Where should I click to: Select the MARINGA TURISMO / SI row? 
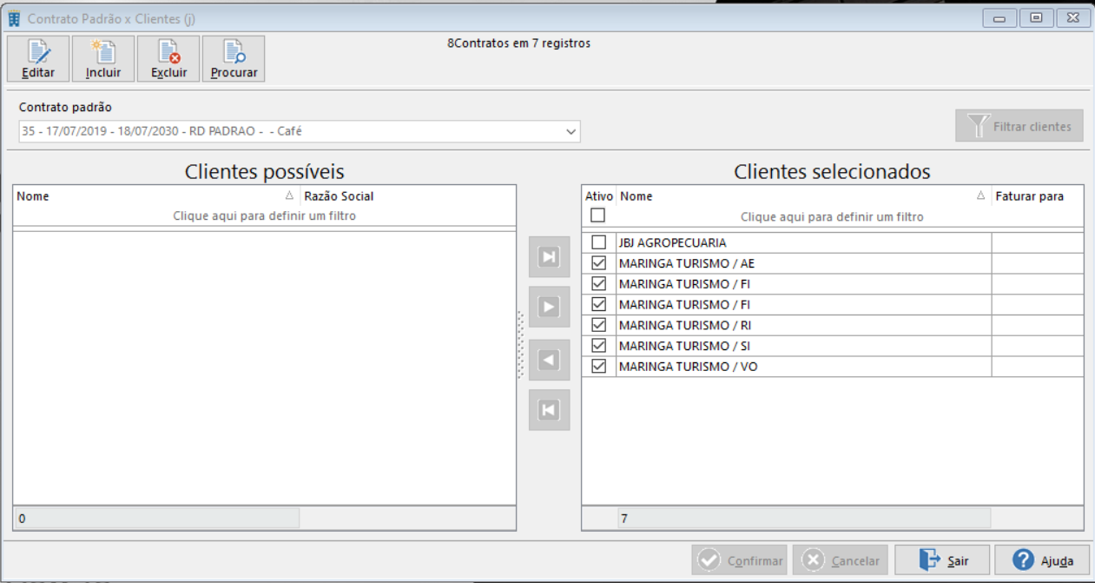(x=832, y=347)
